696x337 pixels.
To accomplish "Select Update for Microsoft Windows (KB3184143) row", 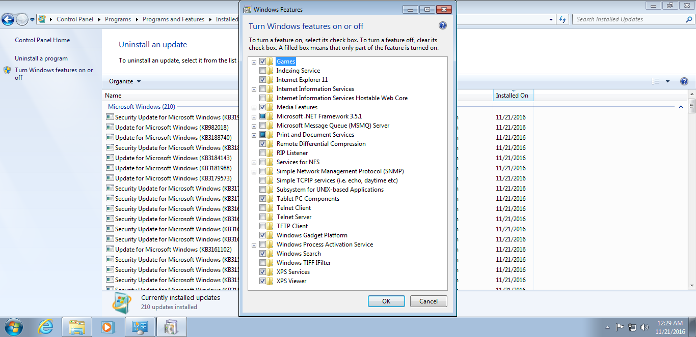I will point(173,158).
